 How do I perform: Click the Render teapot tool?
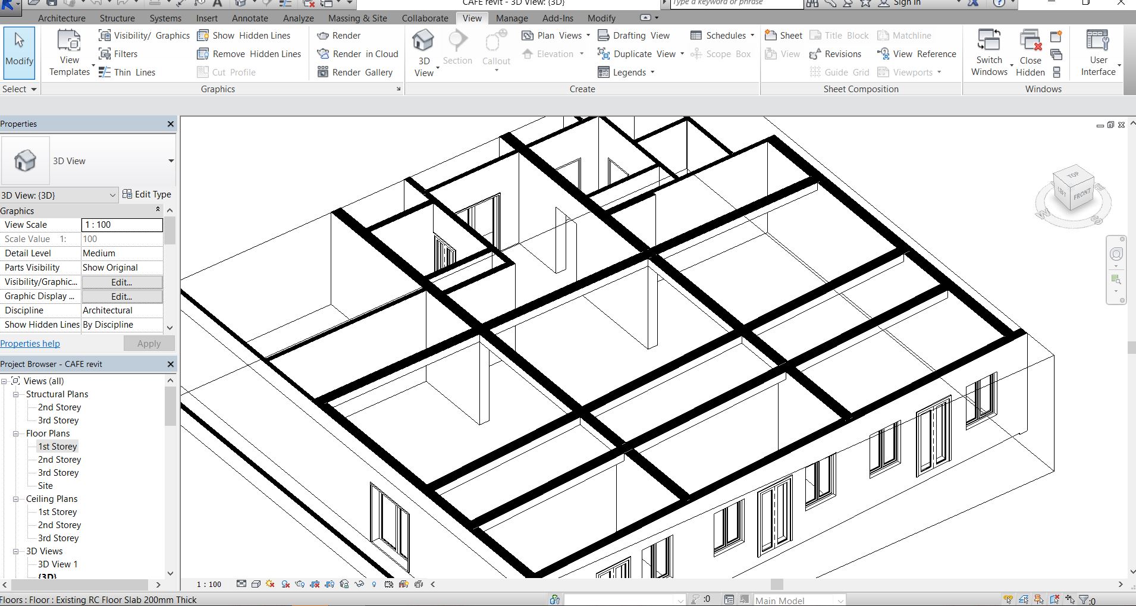point(339,36)
